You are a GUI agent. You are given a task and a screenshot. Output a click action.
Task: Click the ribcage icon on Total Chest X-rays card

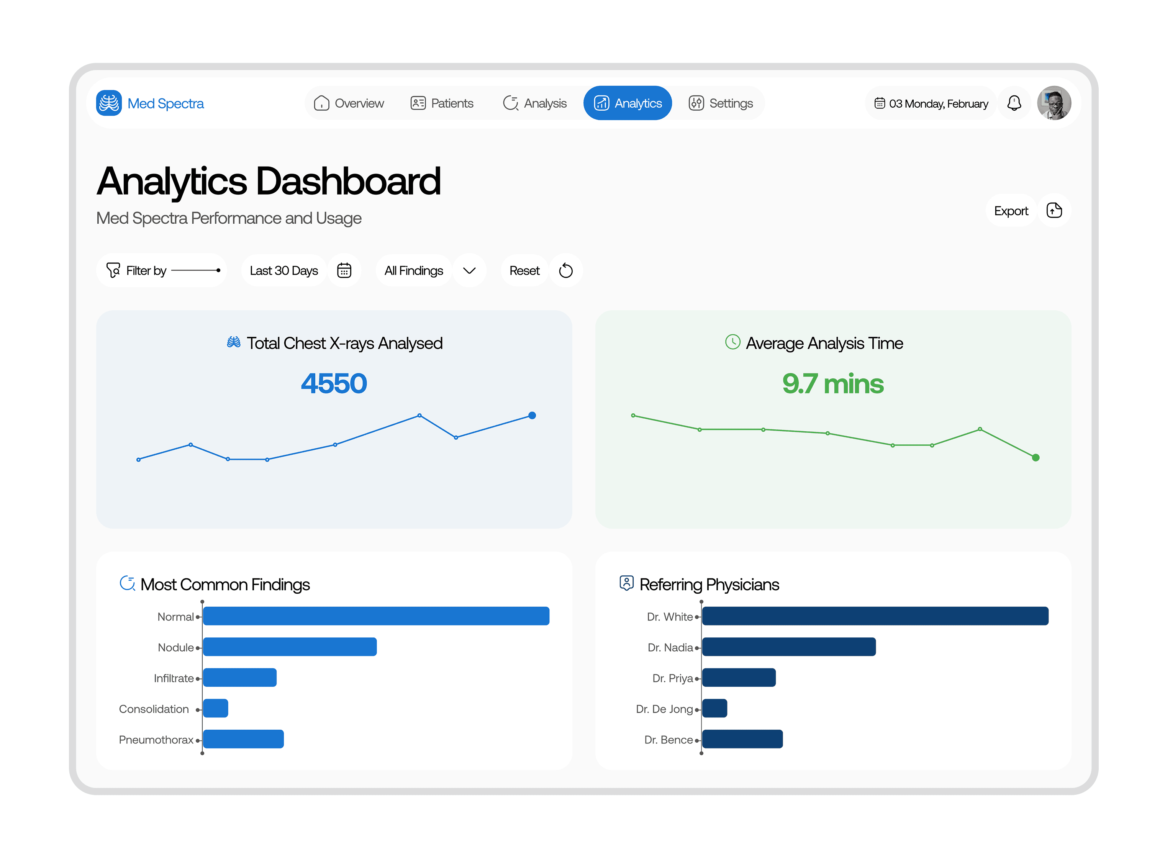coord(233,342)
